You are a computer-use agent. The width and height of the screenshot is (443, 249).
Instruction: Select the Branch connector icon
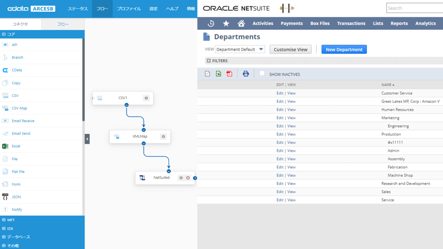coord(5,57)
